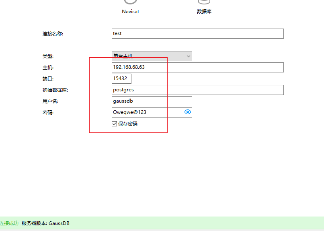Click the 端口 field showing 15432
This screenshot has width=324, height=231.
tap(121, 78)
